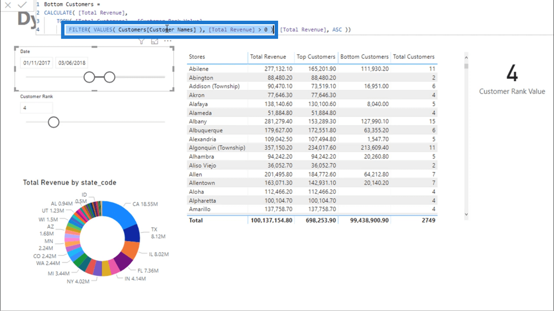This screenshot has height=311, width=554.
Task: Open the filter icon on Date slicer
Action: pos(141,41)
